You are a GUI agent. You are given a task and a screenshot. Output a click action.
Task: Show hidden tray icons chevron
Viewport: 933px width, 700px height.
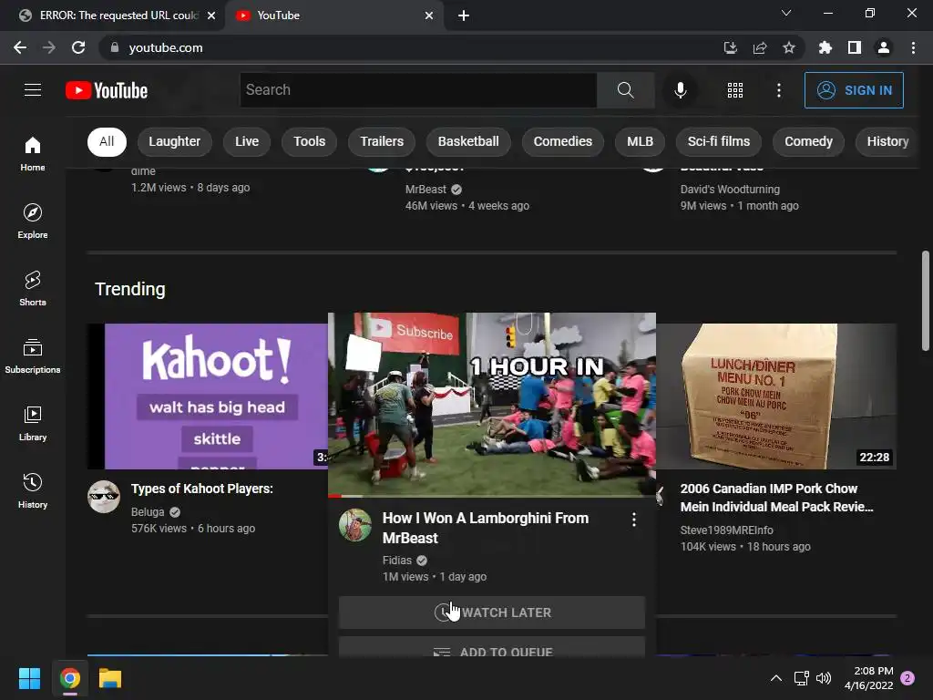(776, 678)
